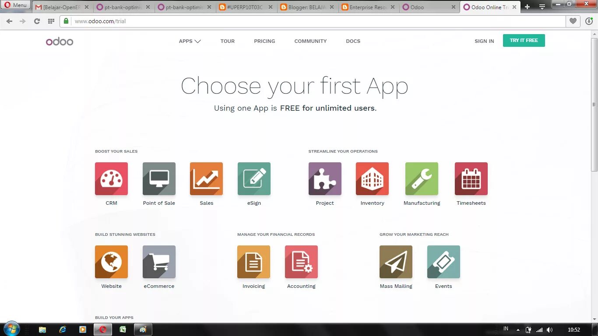Click the green padlock security icon
Screen dimensions: 598x336
[66, 21]
